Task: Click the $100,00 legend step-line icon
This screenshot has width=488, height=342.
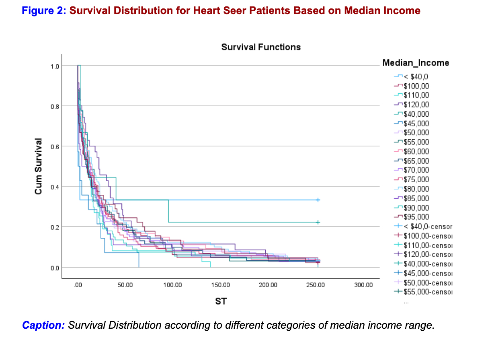Action: tap(398, 85)
